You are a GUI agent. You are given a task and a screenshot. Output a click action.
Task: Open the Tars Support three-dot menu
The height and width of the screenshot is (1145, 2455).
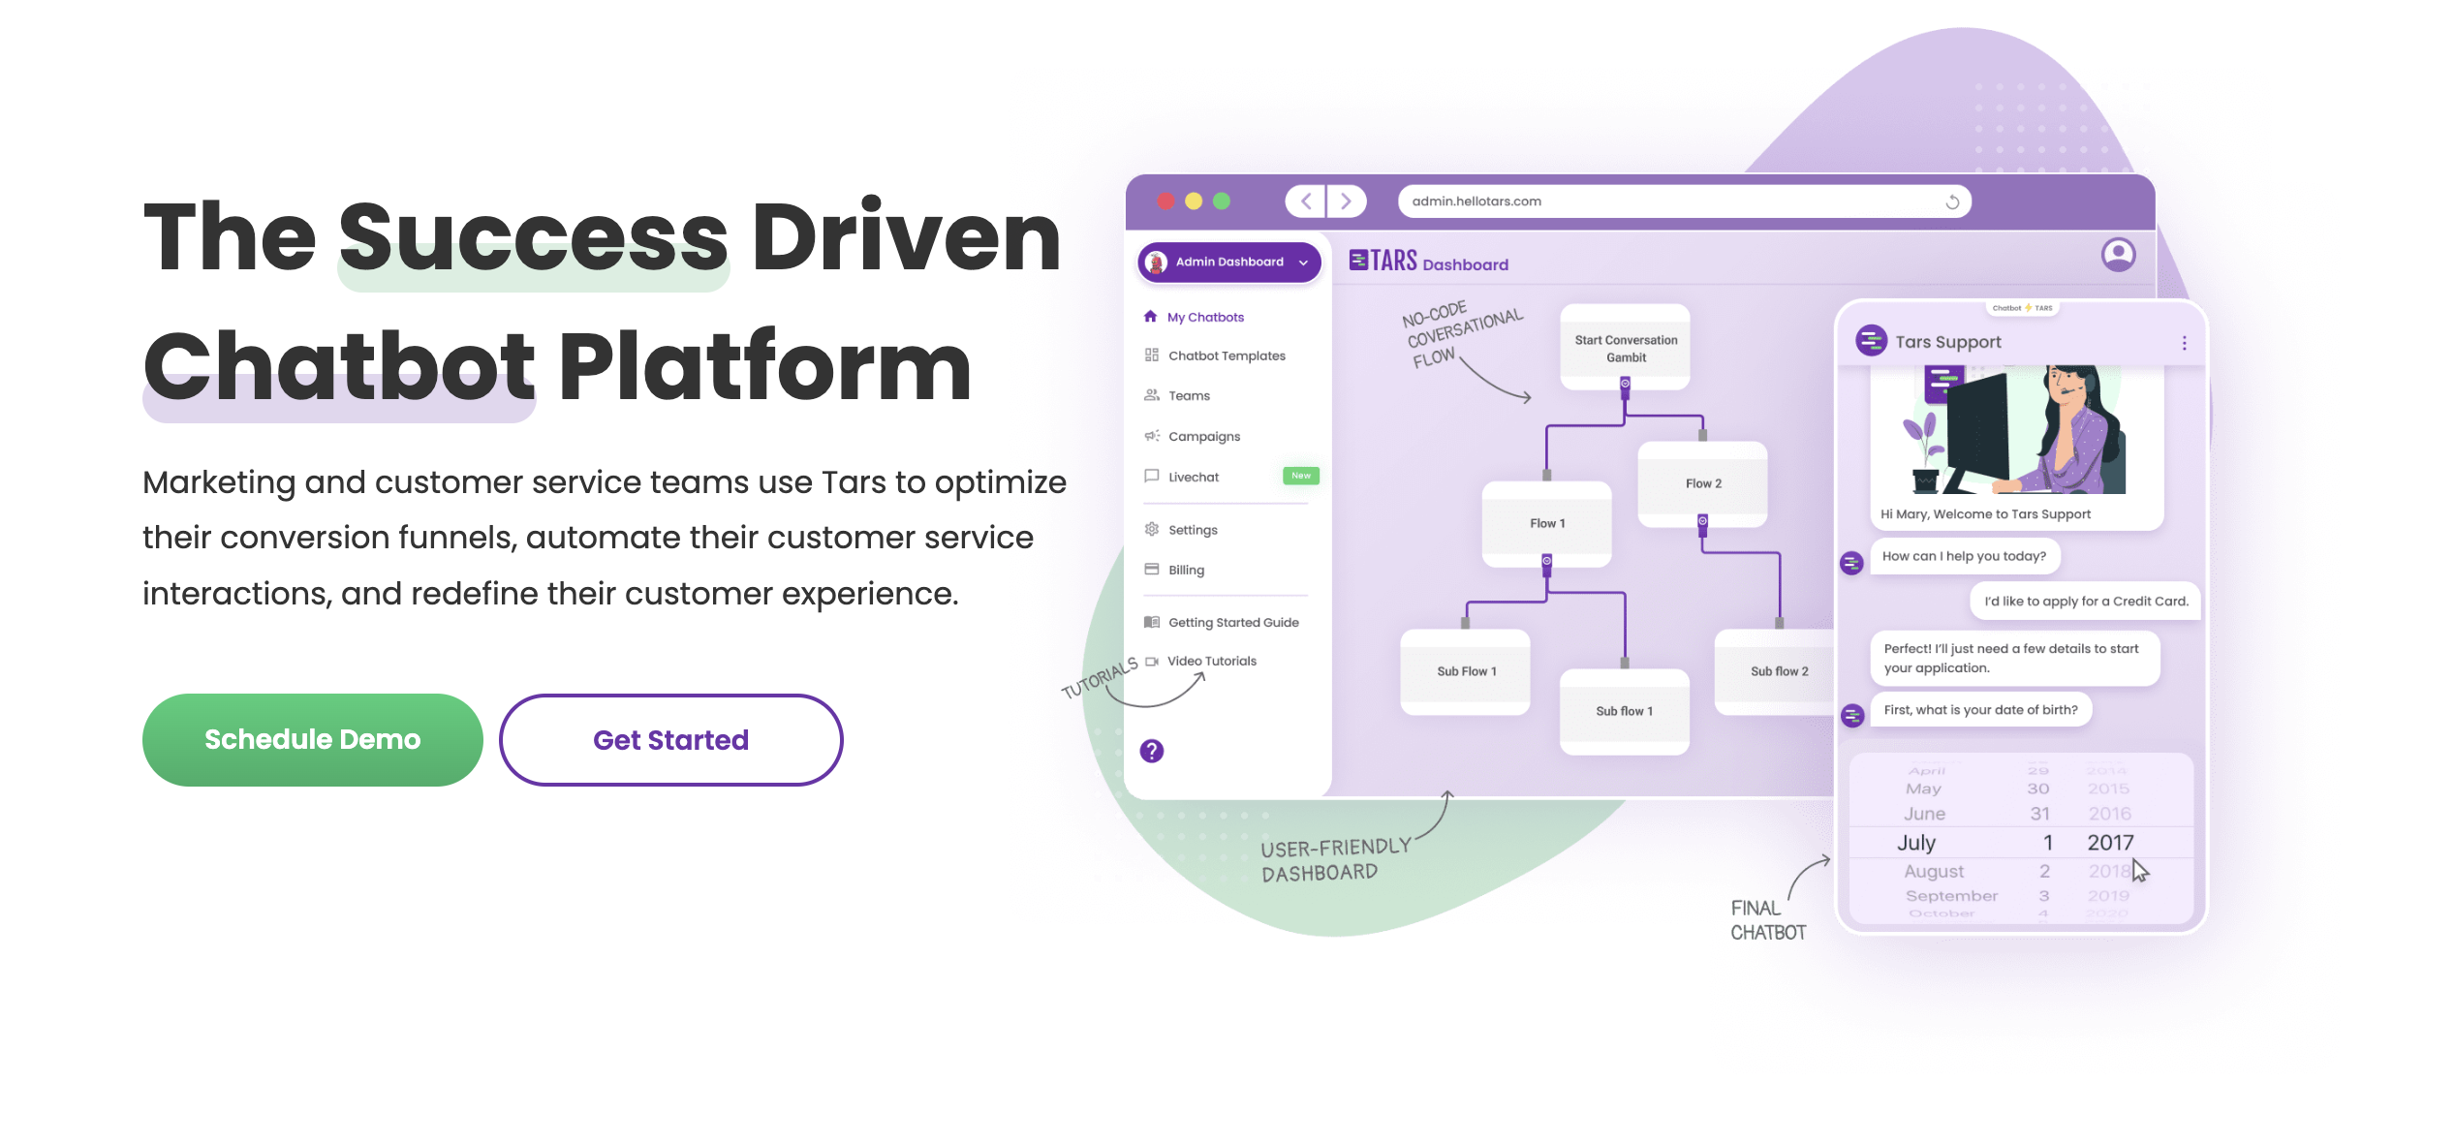point(2184,343)
